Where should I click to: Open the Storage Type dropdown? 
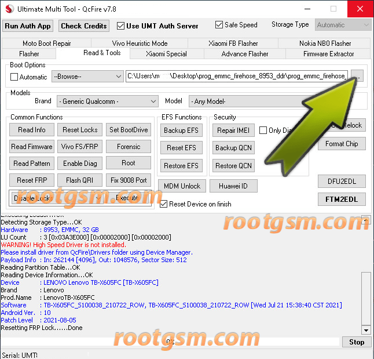(343, 25)
